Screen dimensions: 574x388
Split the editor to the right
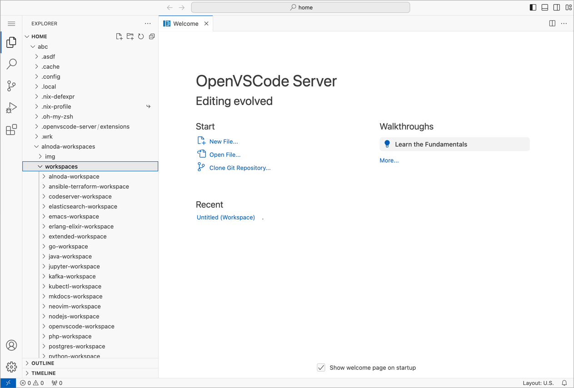552,24
